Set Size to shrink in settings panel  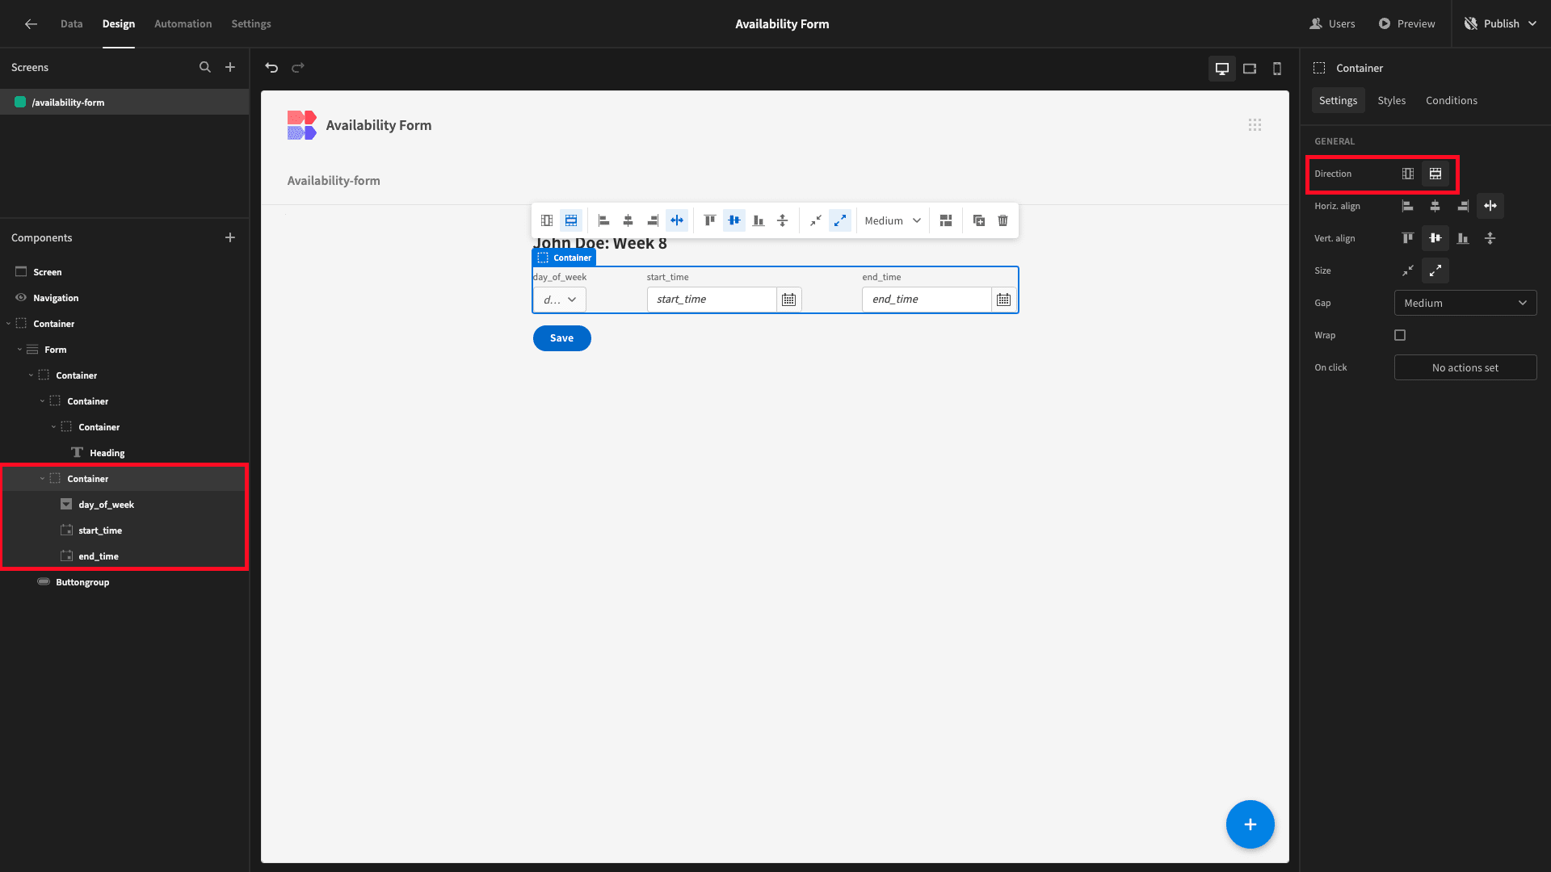(1408, 270)
